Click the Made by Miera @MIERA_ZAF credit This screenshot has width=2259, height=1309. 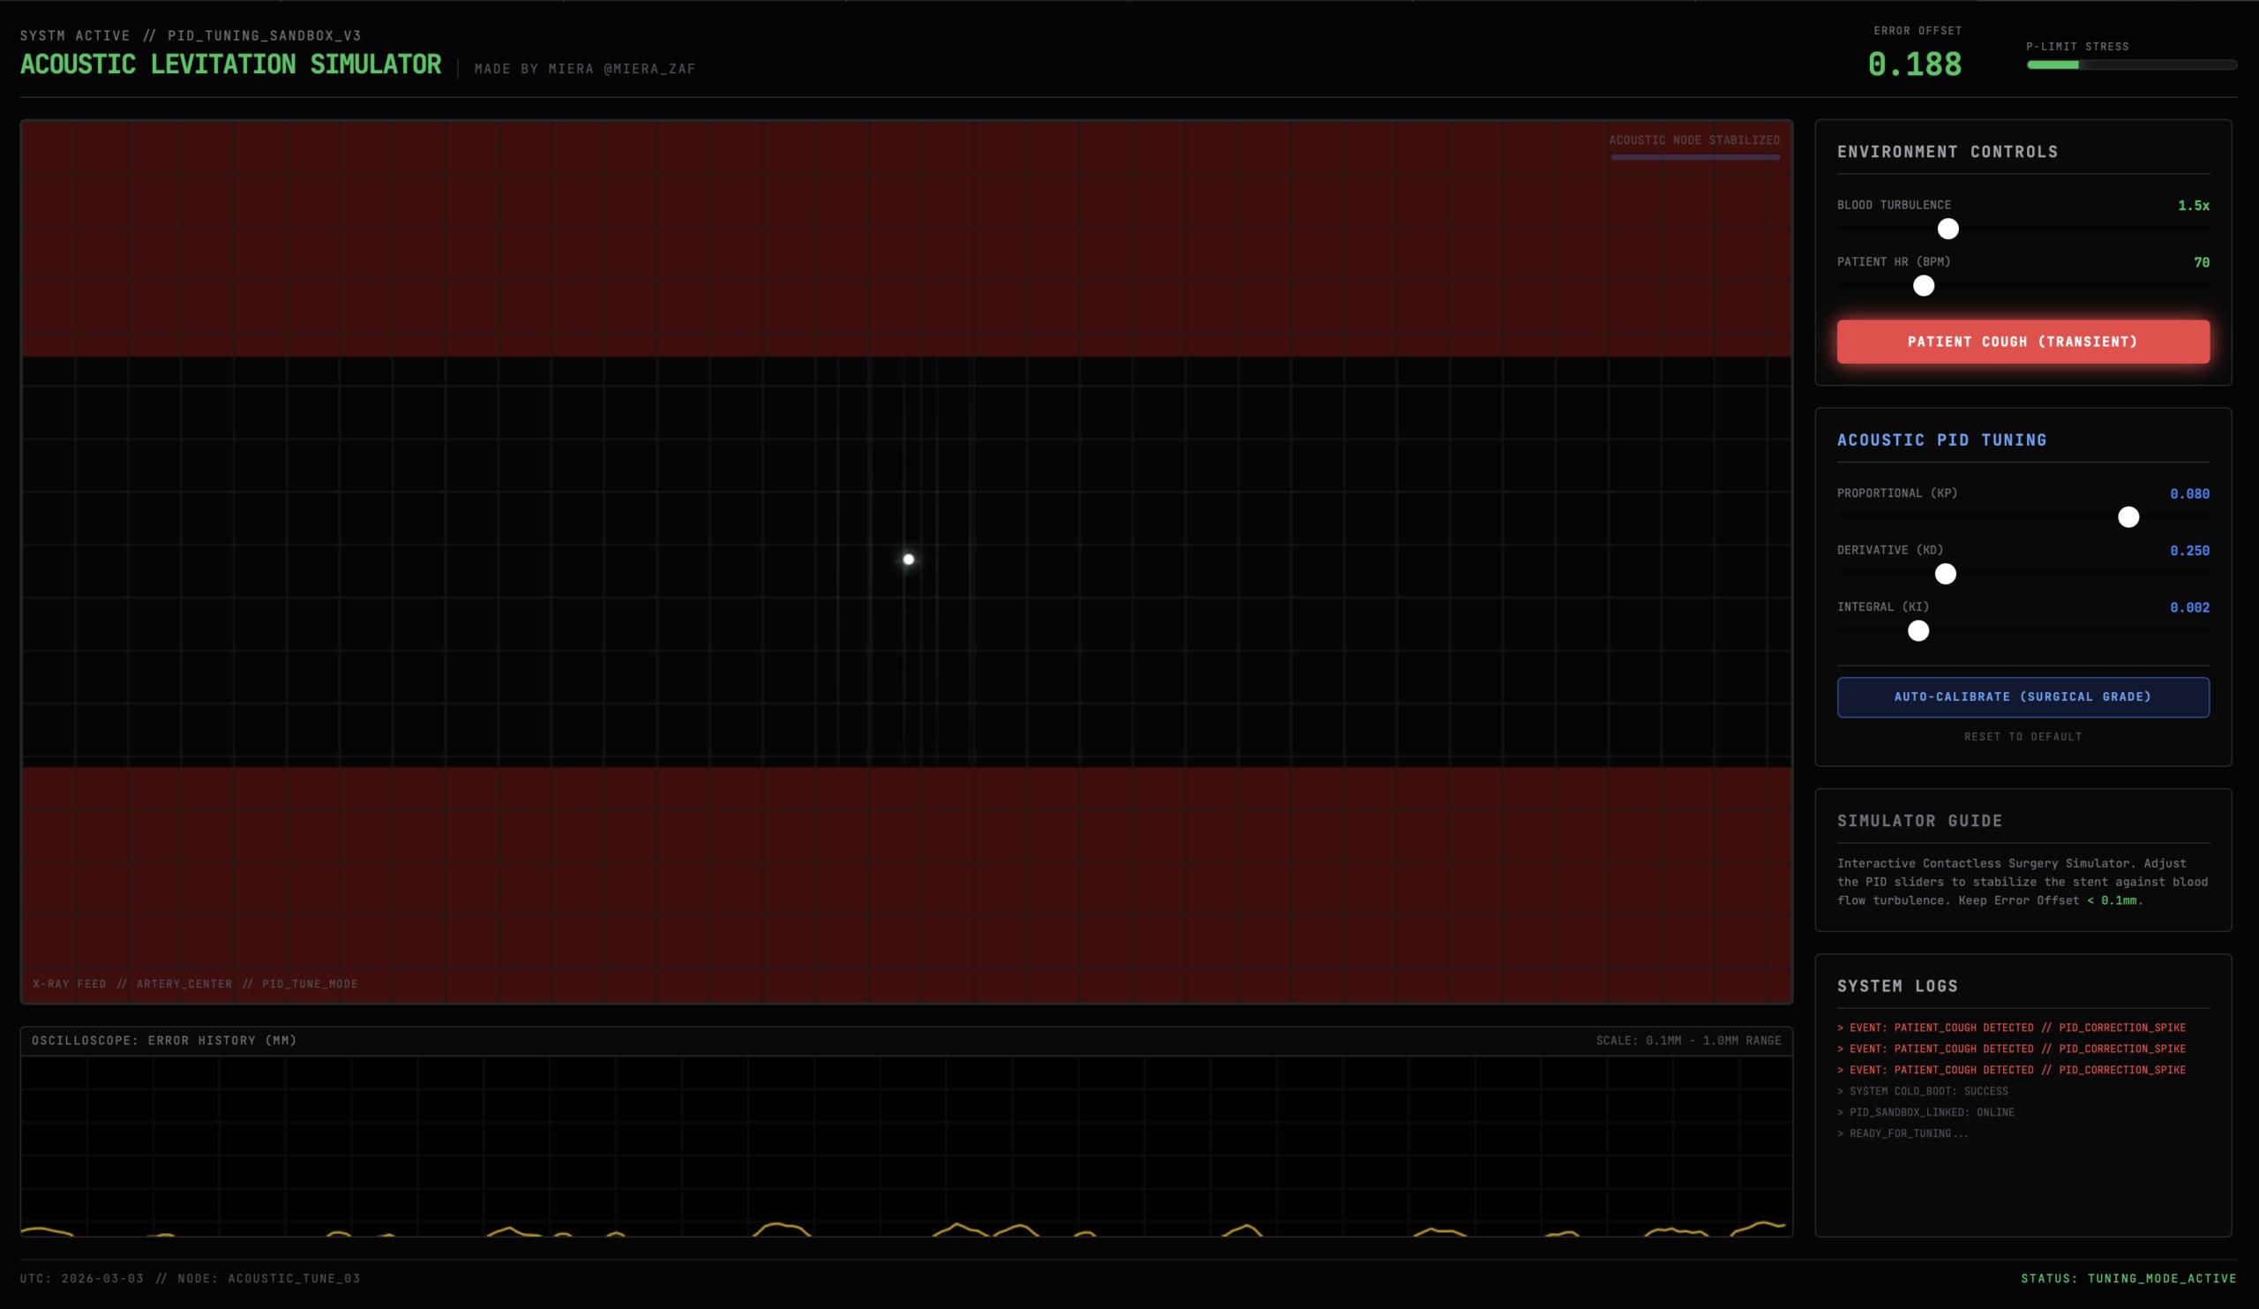[584, 69]
